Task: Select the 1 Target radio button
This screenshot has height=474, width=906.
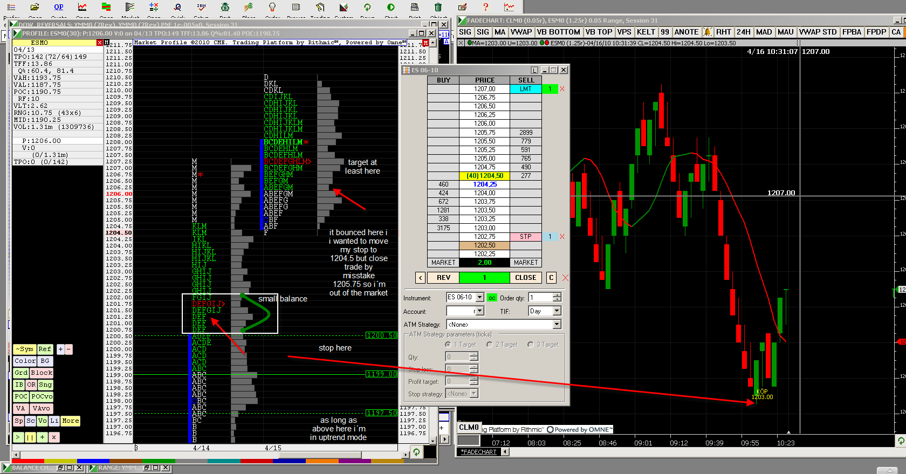Action: click(x=448, y=345)
